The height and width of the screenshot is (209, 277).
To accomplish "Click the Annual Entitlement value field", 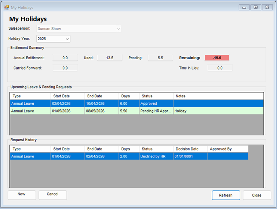I will point(65,58).
